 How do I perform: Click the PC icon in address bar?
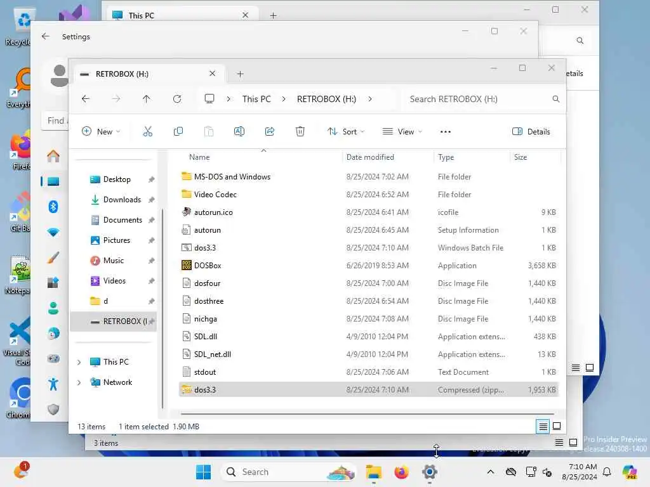pyautogui.click(x=209, y=99)
